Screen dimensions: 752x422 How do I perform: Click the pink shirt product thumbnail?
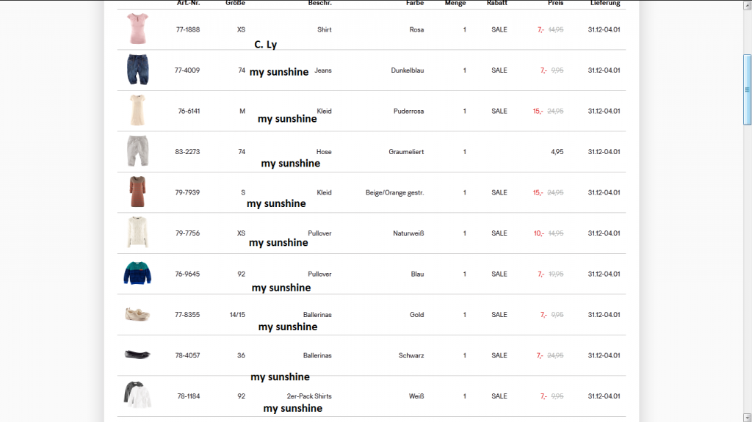click(137, 29)
